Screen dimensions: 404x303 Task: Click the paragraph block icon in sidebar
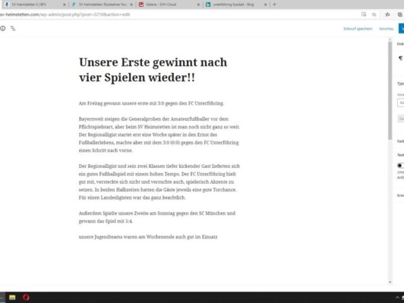tap(400, 58)
